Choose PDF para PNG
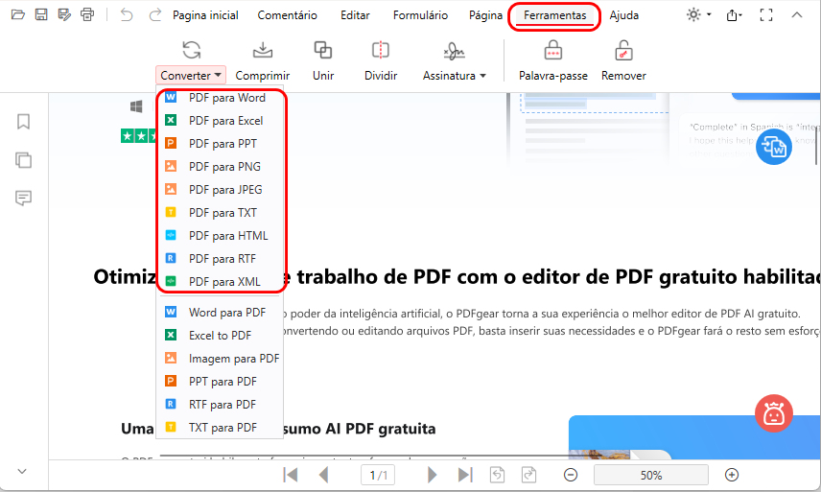821x492 pixels. coord(220,167)
